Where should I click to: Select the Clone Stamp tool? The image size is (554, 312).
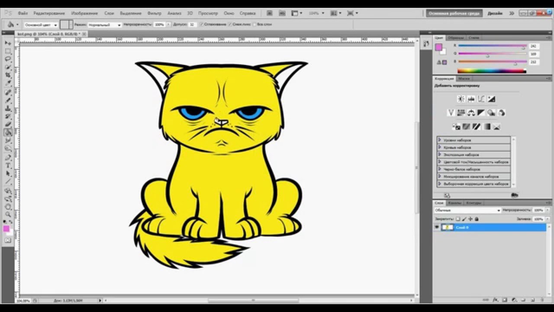coord(8,108)
